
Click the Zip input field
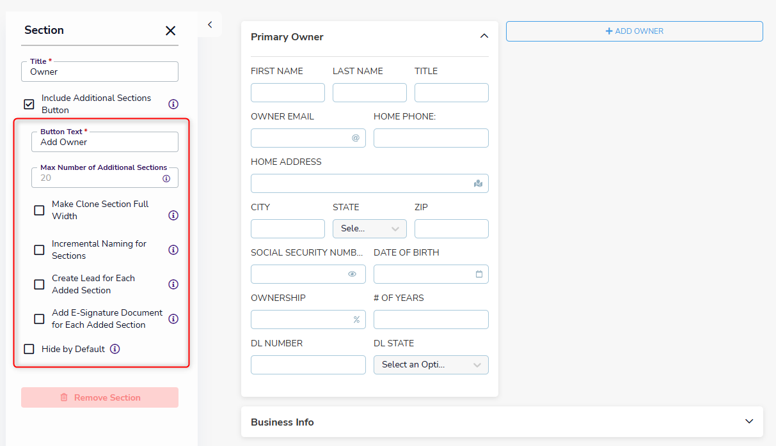coord(452,229)
